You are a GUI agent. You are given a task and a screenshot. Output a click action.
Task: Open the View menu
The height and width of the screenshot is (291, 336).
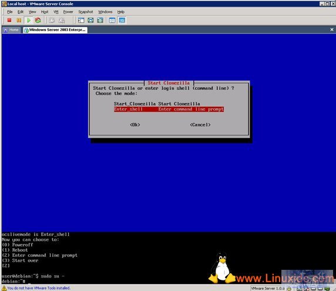(32, 12)
